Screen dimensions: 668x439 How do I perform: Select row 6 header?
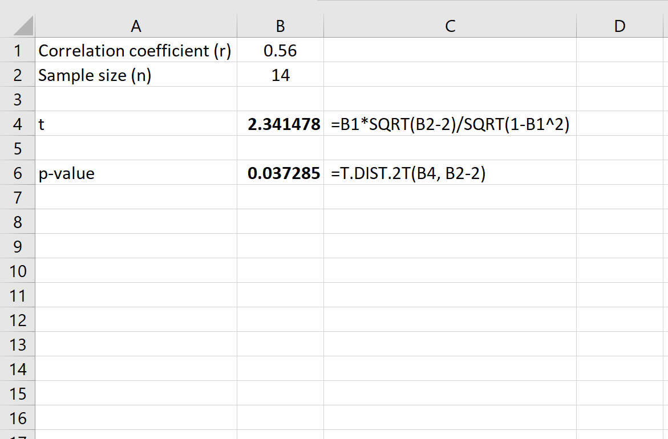pyautogui.click(x=18, y=173)
